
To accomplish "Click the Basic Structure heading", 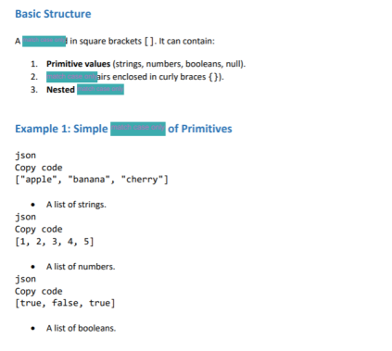I will point(53,14).
